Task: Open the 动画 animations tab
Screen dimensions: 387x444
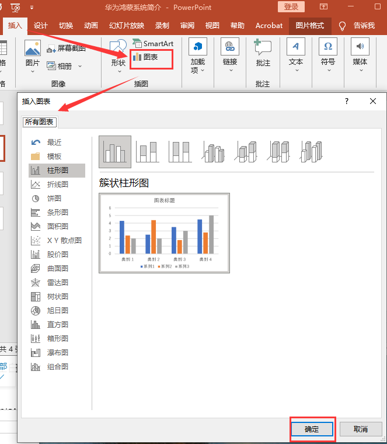Action: click(x=91, y=26)
